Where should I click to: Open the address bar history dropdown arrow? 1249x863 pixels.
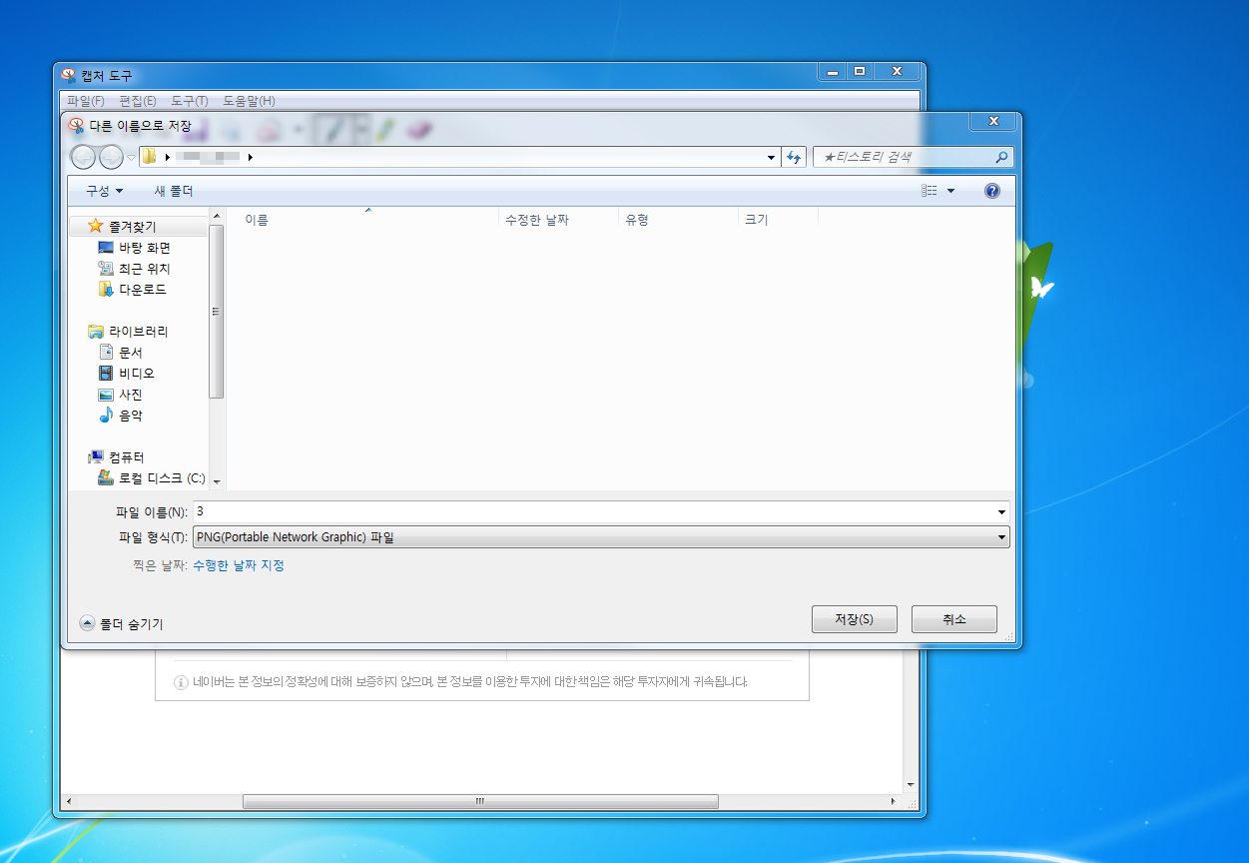(771, 158)
